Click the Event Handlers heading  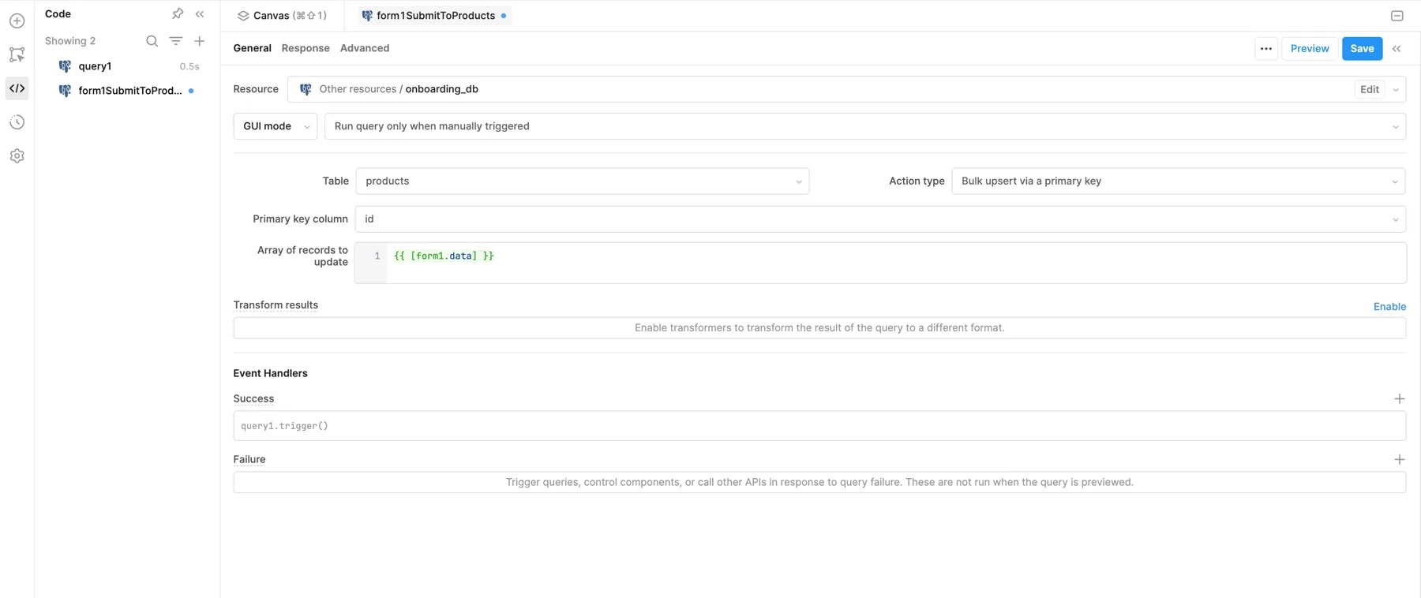pos(270,373)
